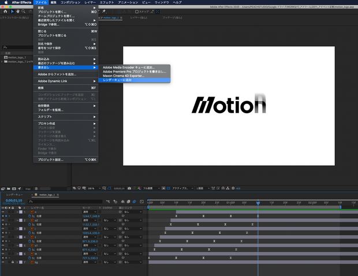Open the grid and guide options icon
This screenshot has height=276, width=358.
104,188
